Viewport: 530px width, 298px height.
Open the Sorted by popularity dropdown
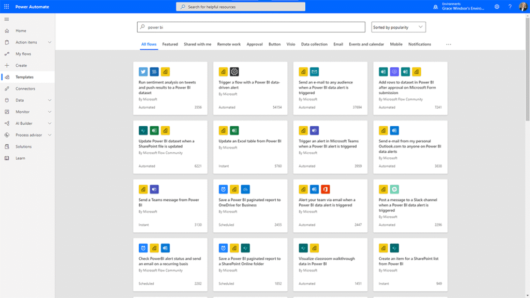pos(398,27)
